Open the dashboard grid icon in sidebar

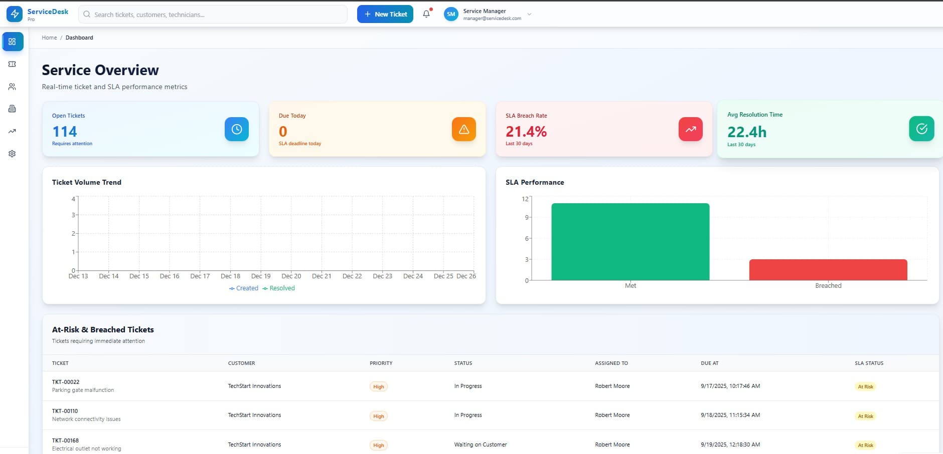(x=13, y=42)
